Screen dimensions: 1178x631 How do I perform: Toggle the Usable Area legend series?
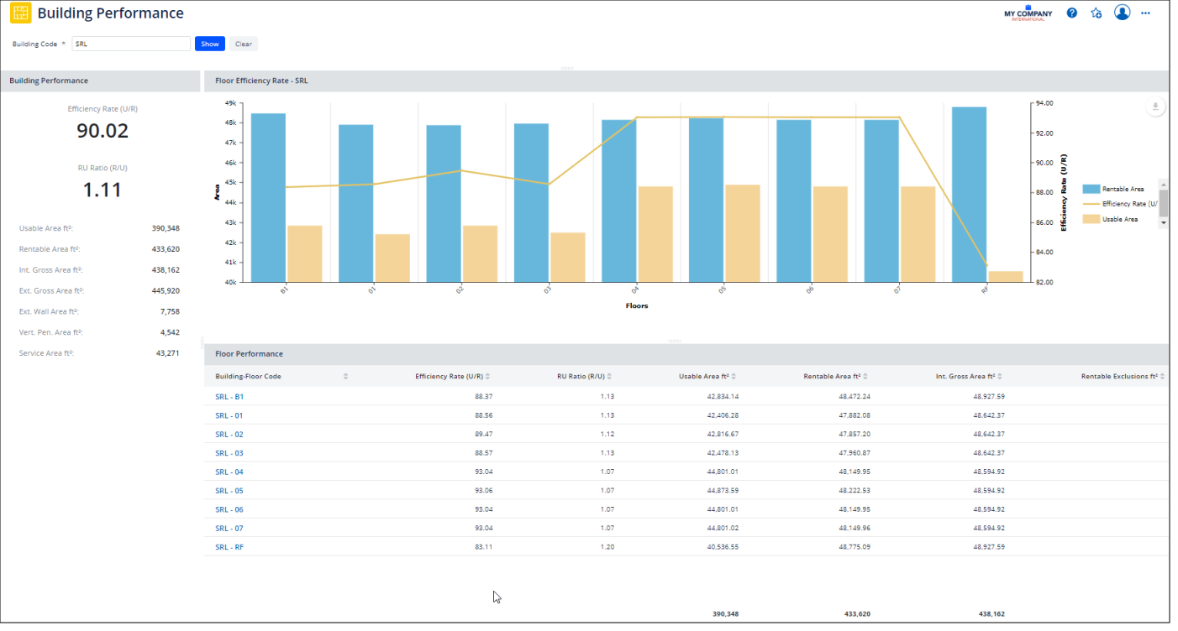pos(1118,219)
